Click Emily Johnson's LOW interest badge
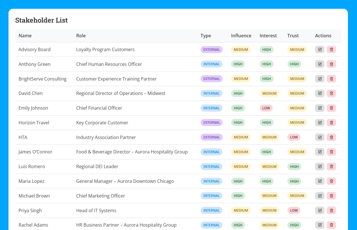The height and width of the screenshot is (230, 357). pyautogui.click(x=266, y=108)
